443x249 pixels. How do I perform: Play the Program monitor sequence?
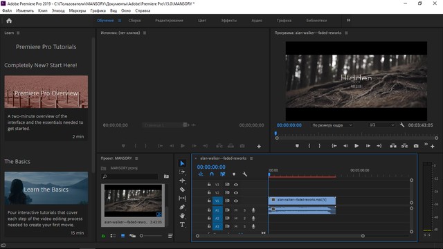356,146
